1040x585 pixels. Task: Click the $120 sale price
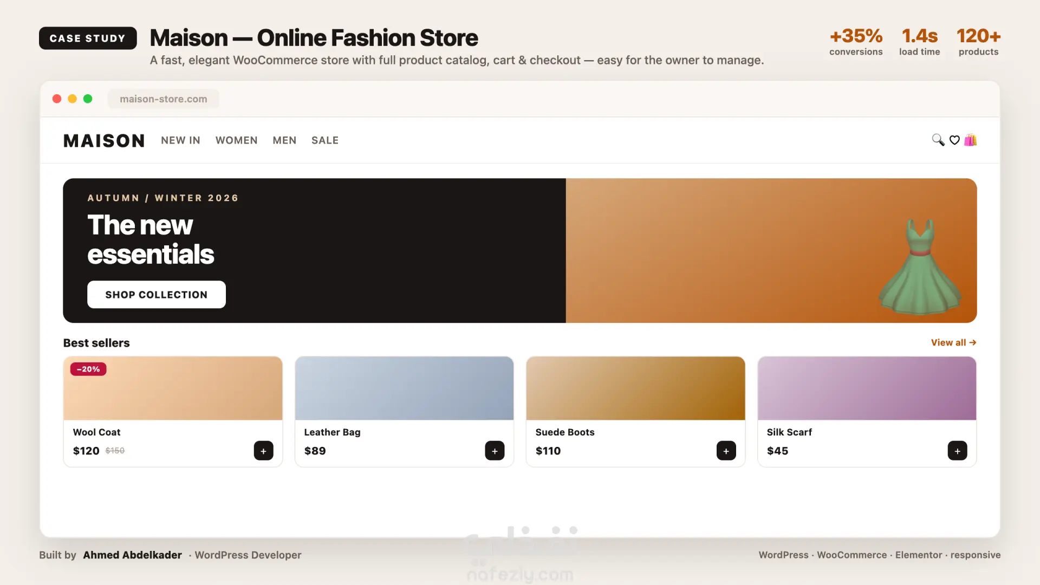pyautogui.click(x=86, y=451)
